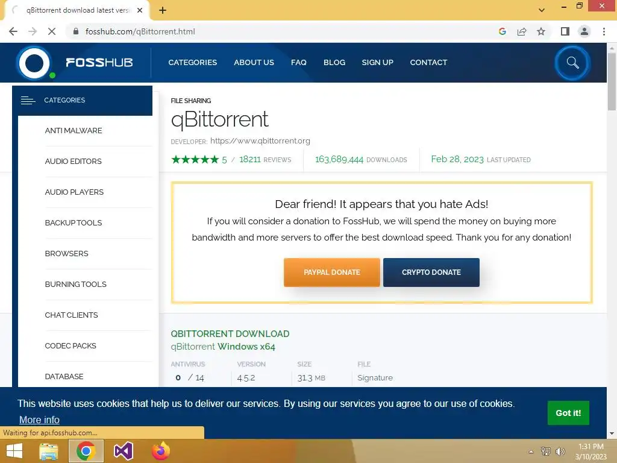
Task: Open the tab search dropdown arrow
Action: [542, 10]
